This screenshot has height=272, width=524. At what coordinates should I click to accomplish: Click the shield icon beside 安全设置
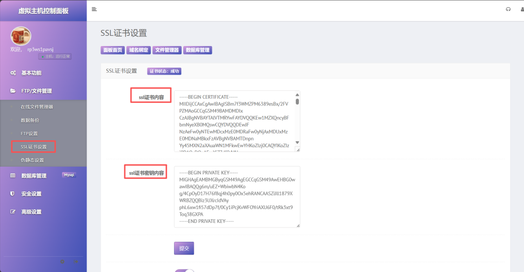tap(13, 194)
